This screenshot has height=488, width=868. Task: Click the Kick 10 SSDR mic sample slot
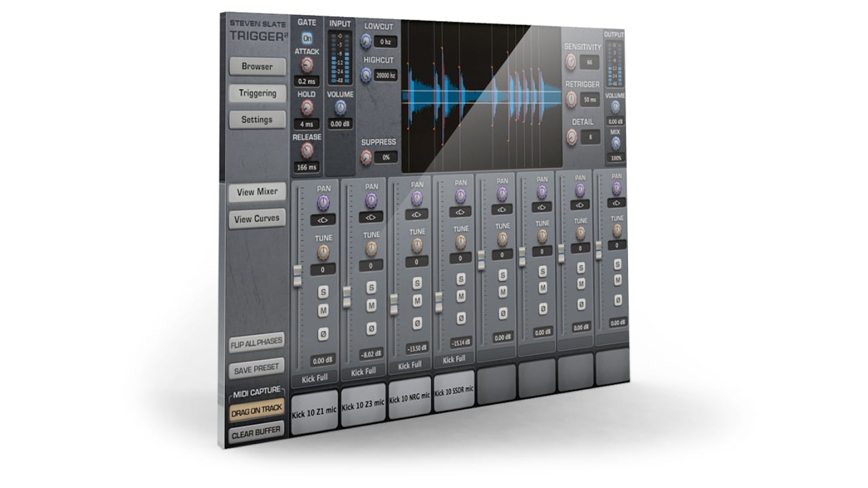click(454, 392)
